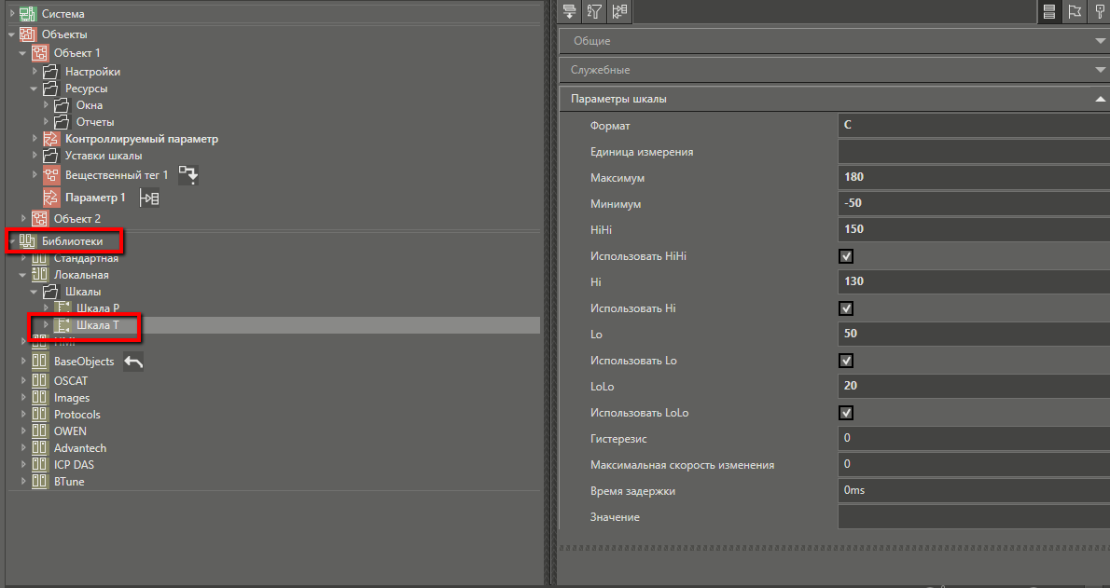This screenshot has width=1110, height=588.
Task: Select Шкала P in the library tree
Action: 97,308
